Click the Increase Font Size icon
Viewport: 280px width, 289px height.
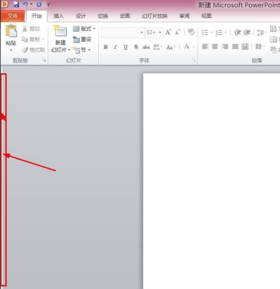(168, 33)
